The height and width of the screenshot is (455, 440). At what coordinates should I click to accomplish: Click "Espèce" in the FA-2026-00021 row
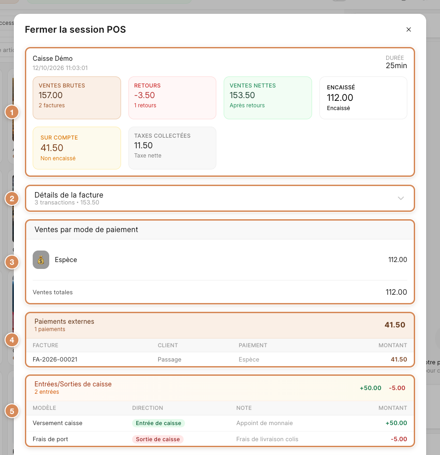click(x=249, y=360)
